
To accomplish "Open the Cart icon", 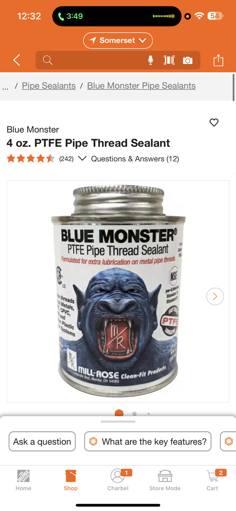I will click(212, 480).
